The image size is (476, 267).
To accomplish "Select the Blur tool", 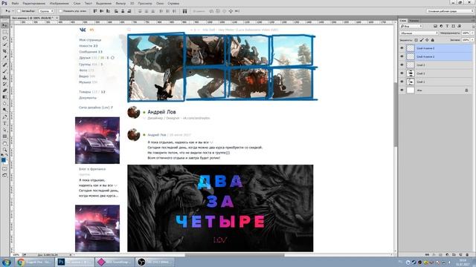I will (x=4, y=104).
